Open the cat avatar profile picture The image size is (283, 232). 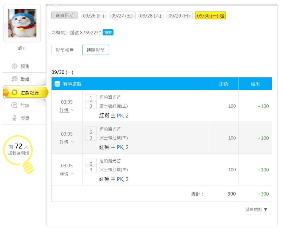[22, 23]
